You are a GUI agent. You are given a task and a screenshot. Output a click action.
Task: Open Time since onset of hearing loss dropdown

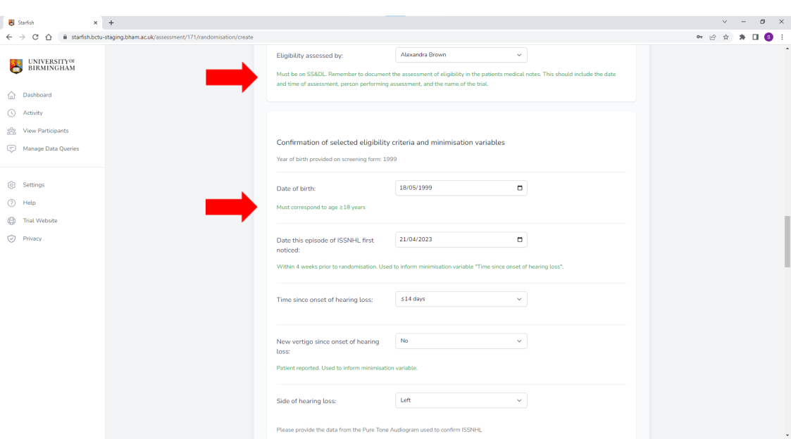click(461, 299)
